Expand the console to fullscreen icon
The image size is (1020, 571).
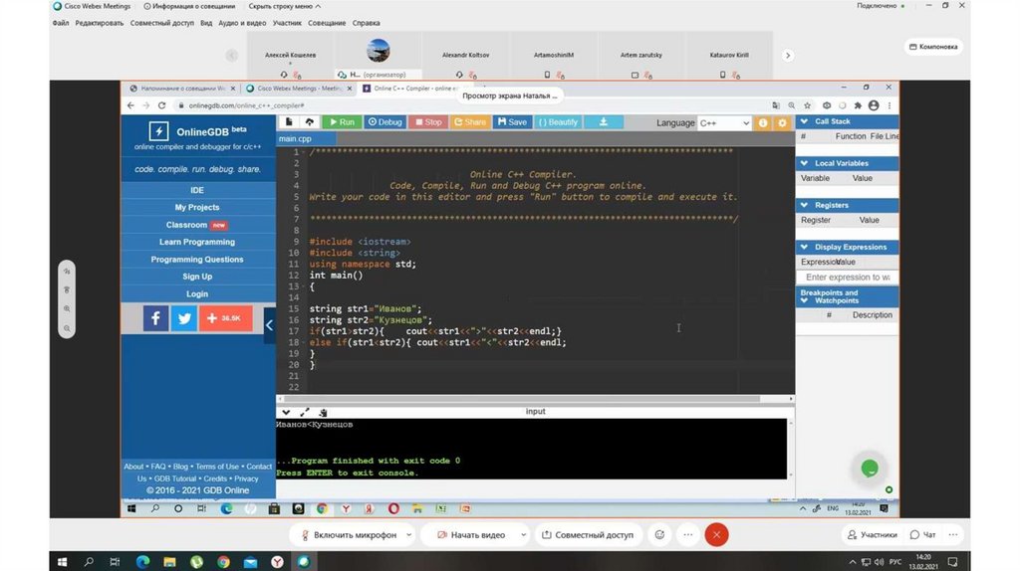(x=305, y=413)
